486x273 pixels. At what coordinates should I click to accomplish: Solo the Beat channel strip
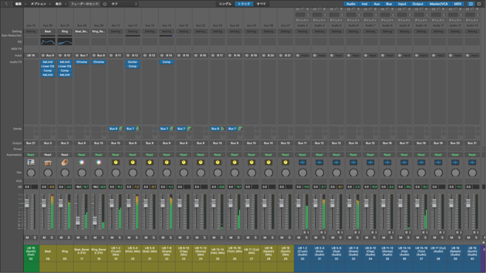point(52,237)
